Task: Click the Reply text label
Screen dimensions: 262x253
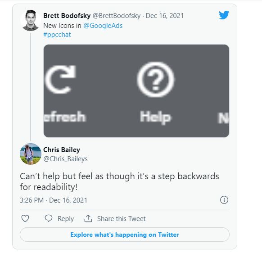Action: tap(66, 219)
